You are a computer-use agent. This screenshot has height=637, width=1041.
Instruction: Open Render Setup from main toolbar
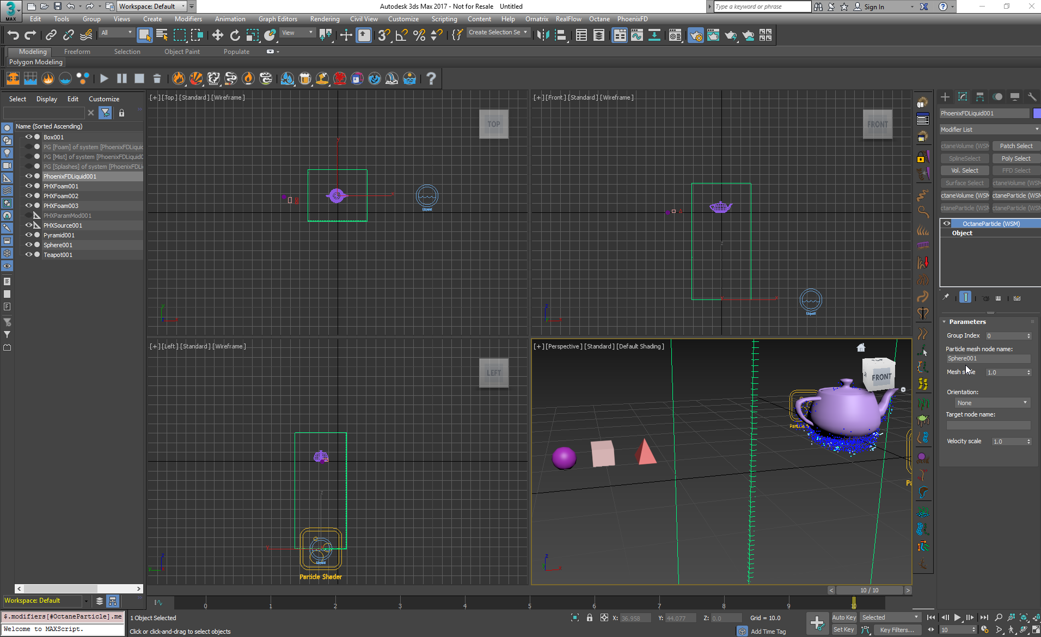coord(696,35)
